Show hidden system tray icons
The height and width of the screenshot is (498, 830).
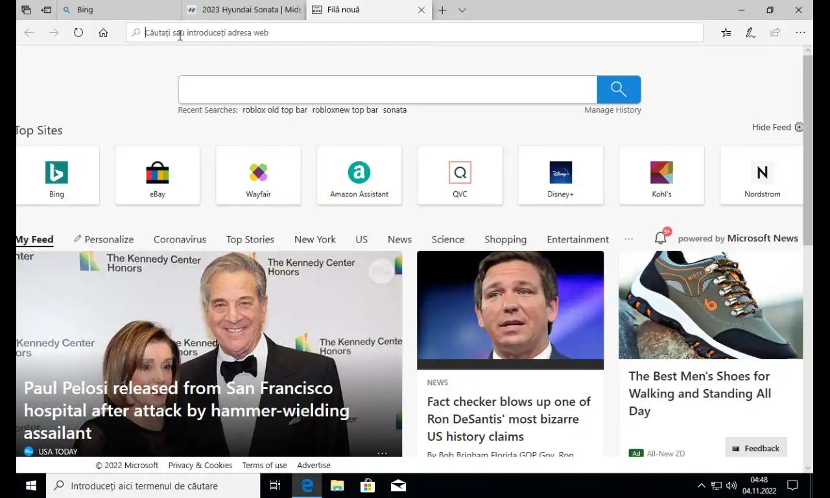click(x=701, y=486)
